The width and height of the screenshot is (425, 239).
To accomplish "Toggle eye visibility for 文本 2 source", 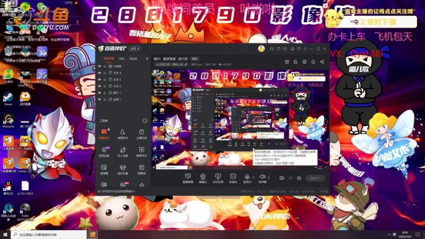I will point(99,86).
